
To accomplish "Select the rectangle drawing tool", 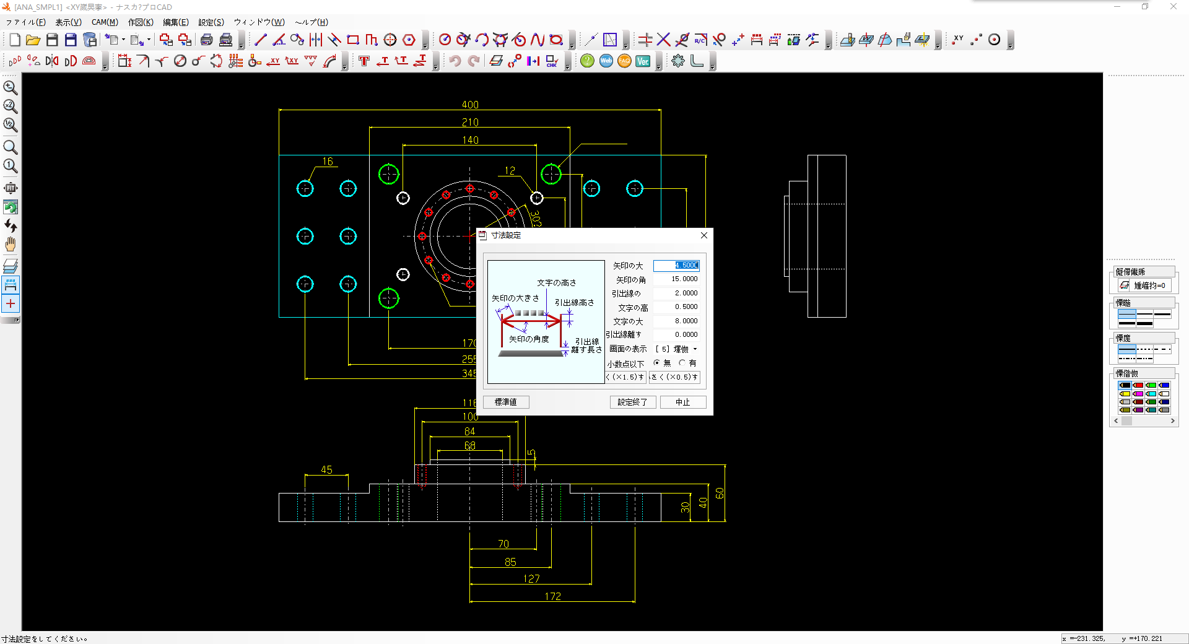I will click(x=353, y=40).
